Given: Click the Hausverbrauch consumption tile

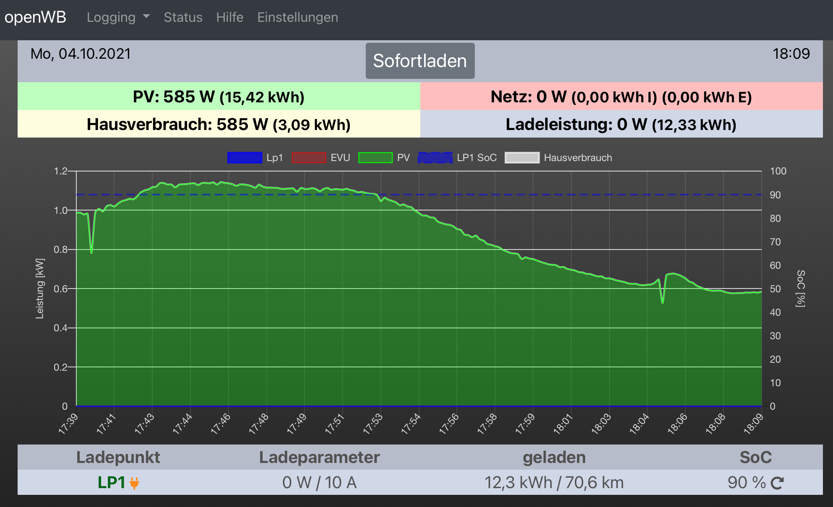Looking at the screenshot, I should (x=219, y=124).
